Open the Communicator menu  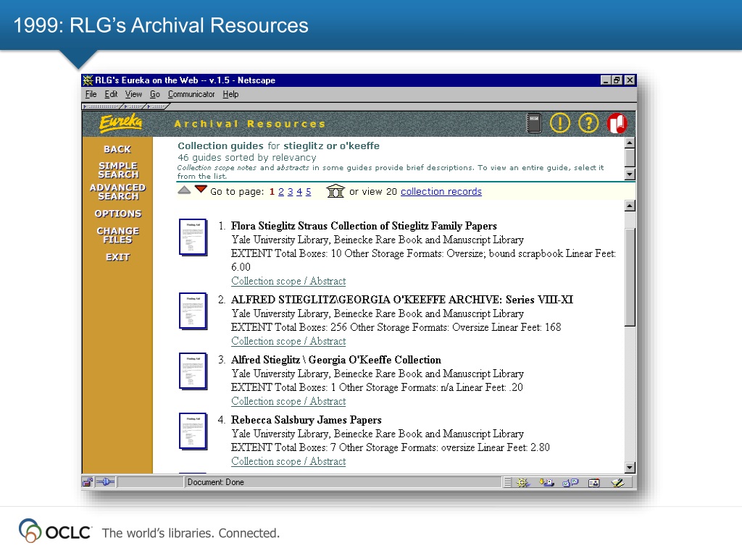[x=191, y=94]
